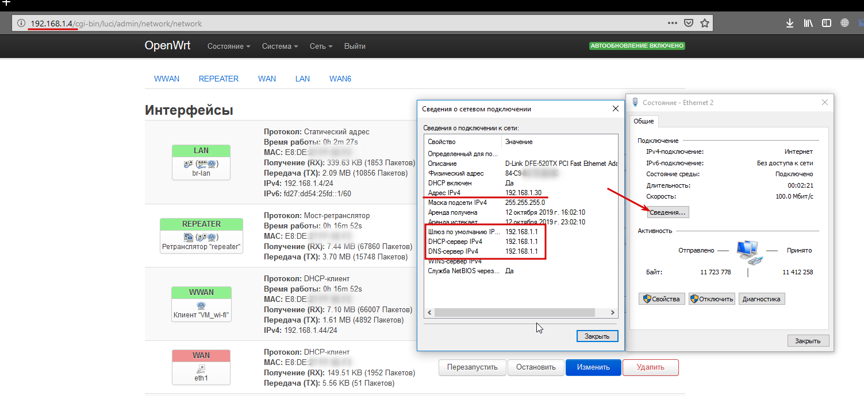Click the Сведения button in Ethernet status

pyautogui.click(x=667, y=212)
